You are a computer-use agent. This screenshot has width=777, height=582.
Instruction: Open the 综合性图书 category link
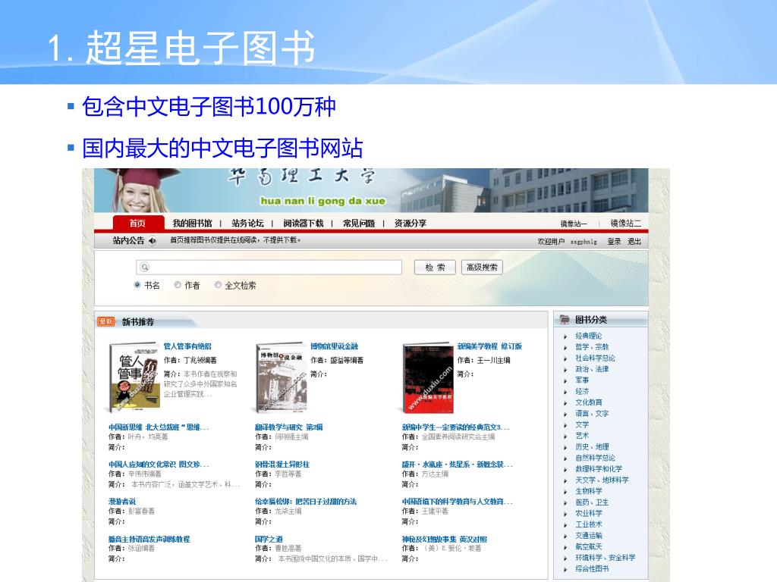[x=592, y=568]
